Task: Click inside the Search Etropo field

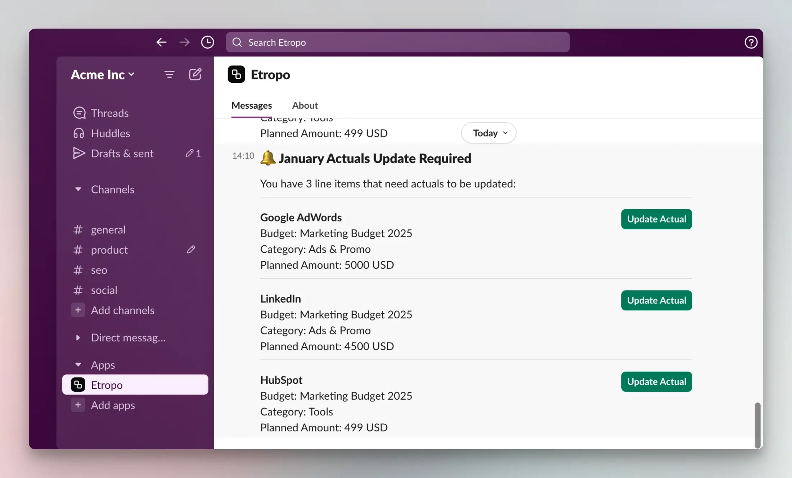Action: pyautogui.click(x=396, y=42)
